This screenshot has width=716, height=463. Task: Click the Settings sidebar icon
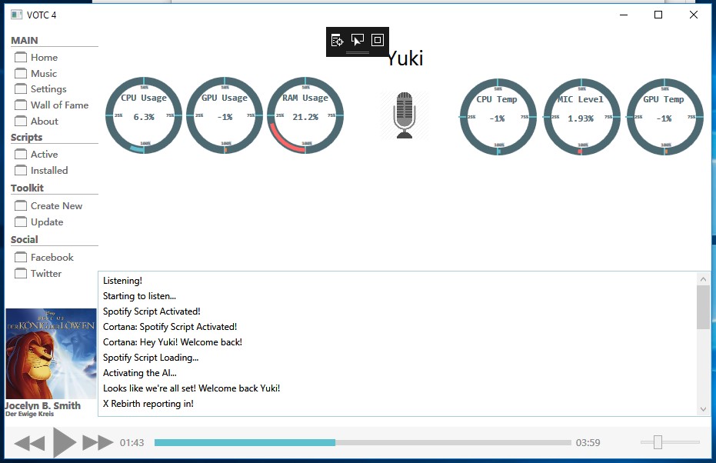(x=20, y=89)
